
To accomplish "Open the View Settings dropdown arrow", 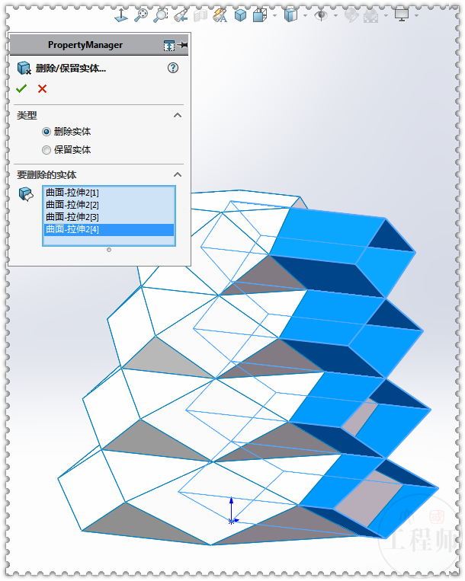I will point(416,15).
